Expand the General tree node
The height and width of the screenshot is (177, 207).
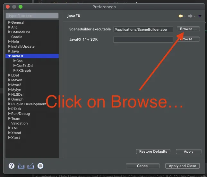tap(9, 22)
